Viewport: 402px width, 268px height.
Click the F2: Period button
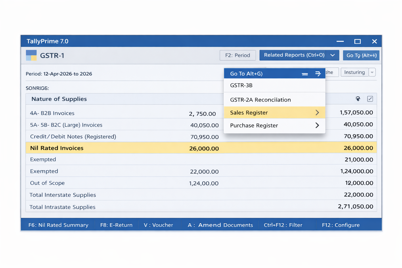pyautogui.click(x=238, y=55)
